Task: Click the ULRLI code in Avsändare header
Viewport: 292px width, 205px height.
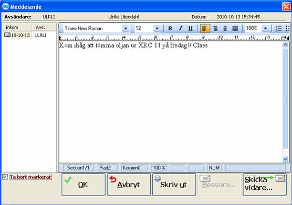Action: pos(49,17)
